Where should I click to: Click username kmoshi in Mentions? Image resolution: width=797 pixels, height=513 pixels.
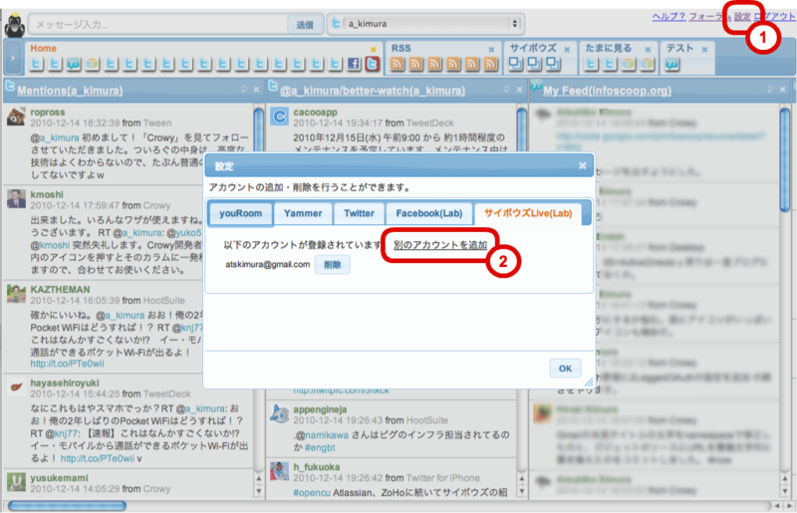(47, 194)
